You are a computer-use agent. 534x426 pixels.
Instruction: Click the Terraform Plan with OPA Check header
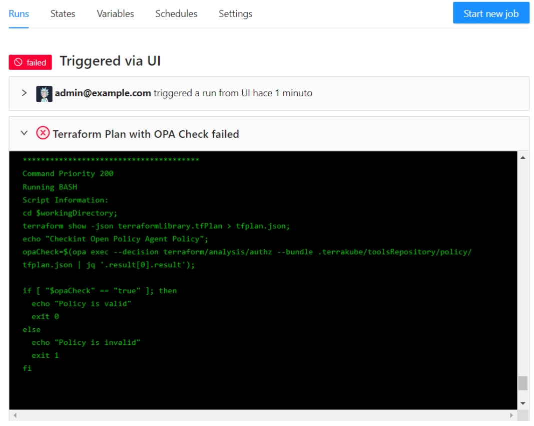[146, 134]
